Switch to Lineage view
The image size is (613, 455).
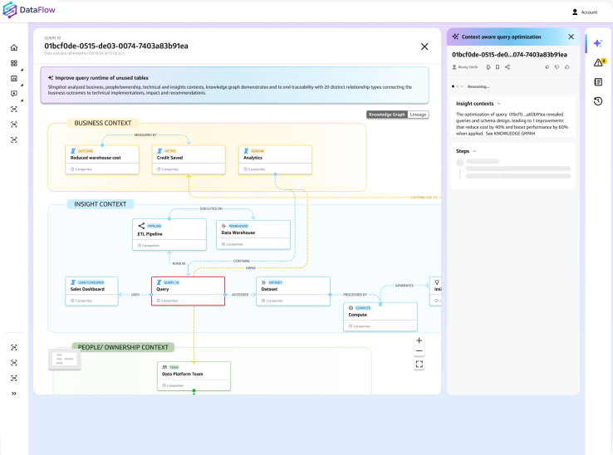418,115
